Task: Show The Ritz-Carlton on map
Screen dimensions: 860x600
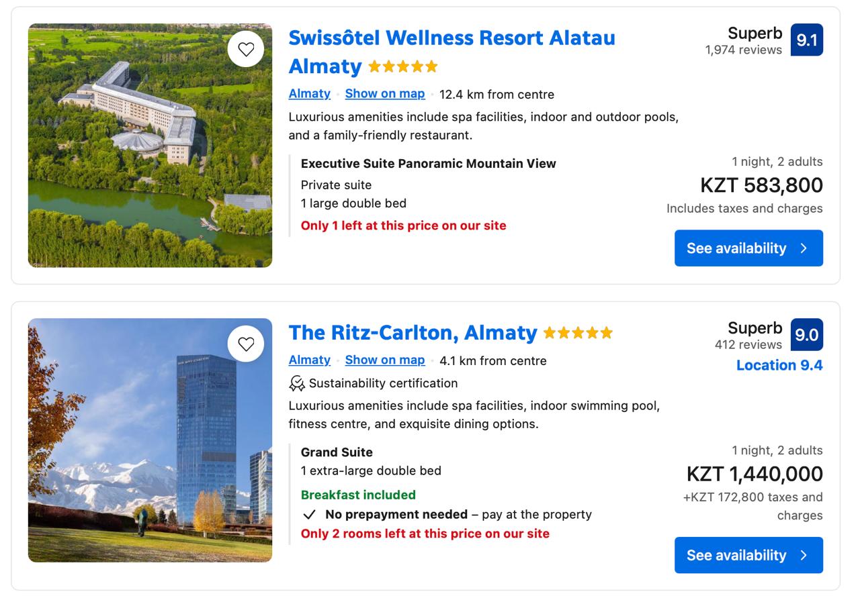Action: (x=385, y=360)
